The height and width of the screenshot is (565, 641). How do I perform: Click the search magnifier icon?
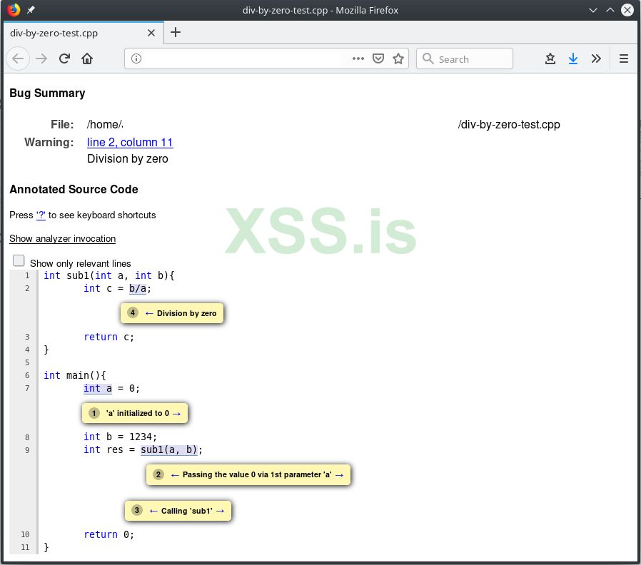tap(428, 58)
